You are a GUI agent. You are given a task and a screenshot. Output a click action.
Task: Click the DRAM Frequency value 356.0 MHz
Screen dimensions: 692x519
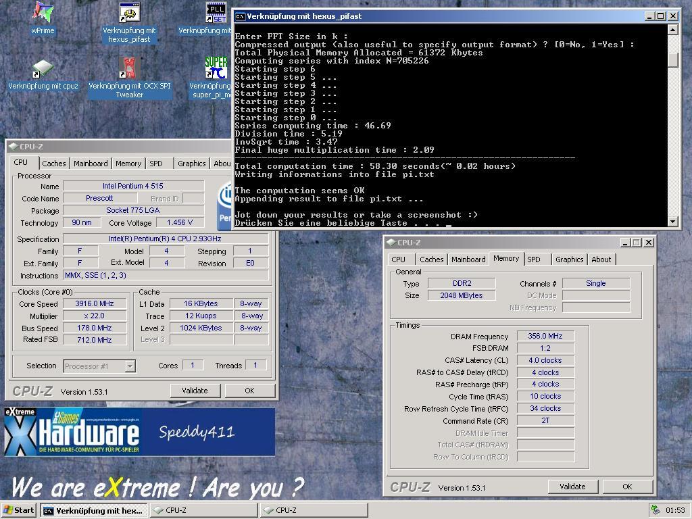(x=545, y=336)
